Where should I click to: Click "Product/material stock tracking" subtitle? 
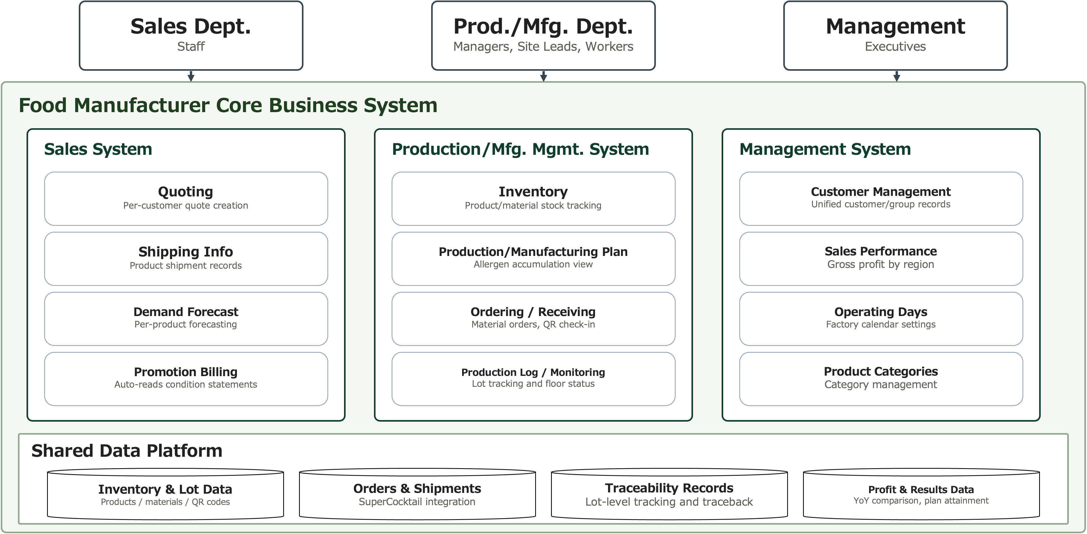[x=533, y=205]
